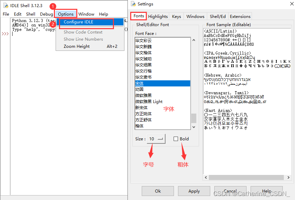This screenshot has width=295, height=200.
Task: Select the highlighted 宋体 font
Action: (x=162, y=83)
